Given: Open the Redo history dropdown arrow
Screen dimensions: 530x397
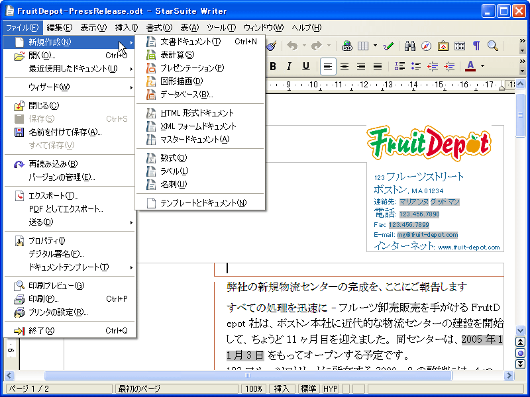Looking at the screenshot, I should click(x=329, y=46).
